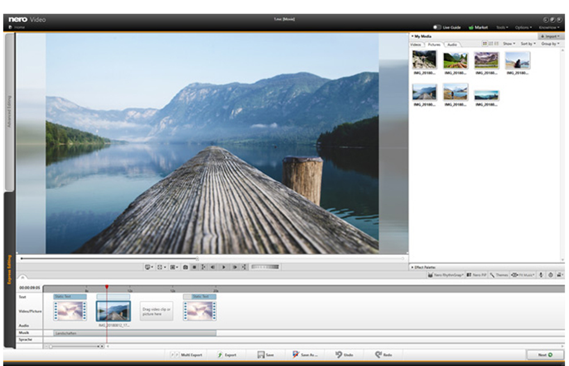Screen dimensions: 569x366
Task: Toggle the Live Guide switch
Action: coord(437,27)
